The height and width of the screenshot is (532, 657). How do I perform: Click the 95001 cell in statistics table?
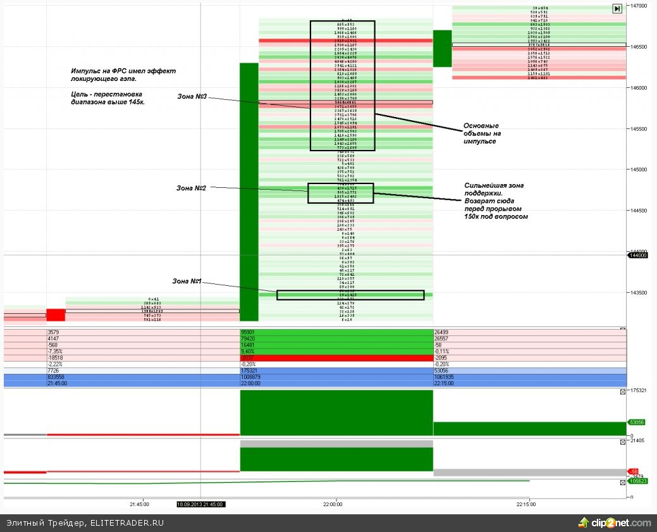point(248,331)
